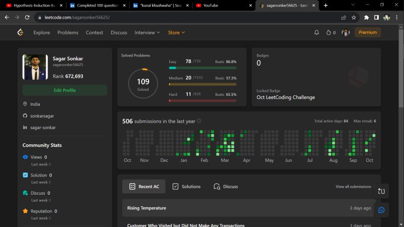Go back using browser back arrow
The image size is (404, 227).
click(7, 17)
